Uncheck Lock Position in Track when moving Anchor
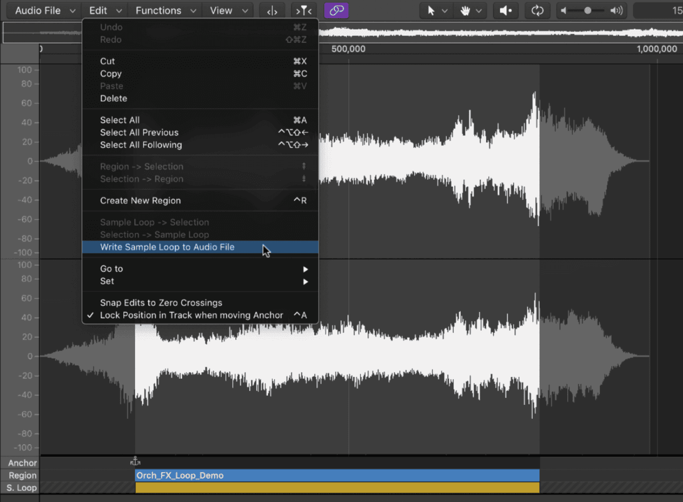The width and height of the screenshot is (683, 502). (200, 315)
